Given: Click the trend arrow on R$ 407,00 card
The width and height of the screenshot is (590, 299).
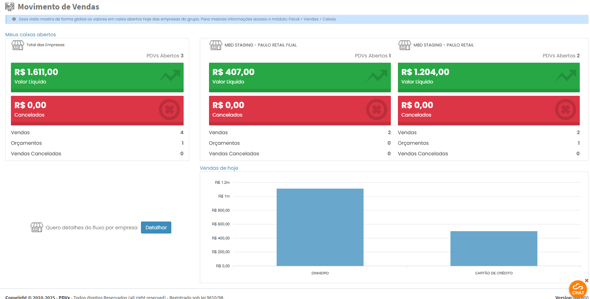Looking at the screenshot, I should click(377, 75).
